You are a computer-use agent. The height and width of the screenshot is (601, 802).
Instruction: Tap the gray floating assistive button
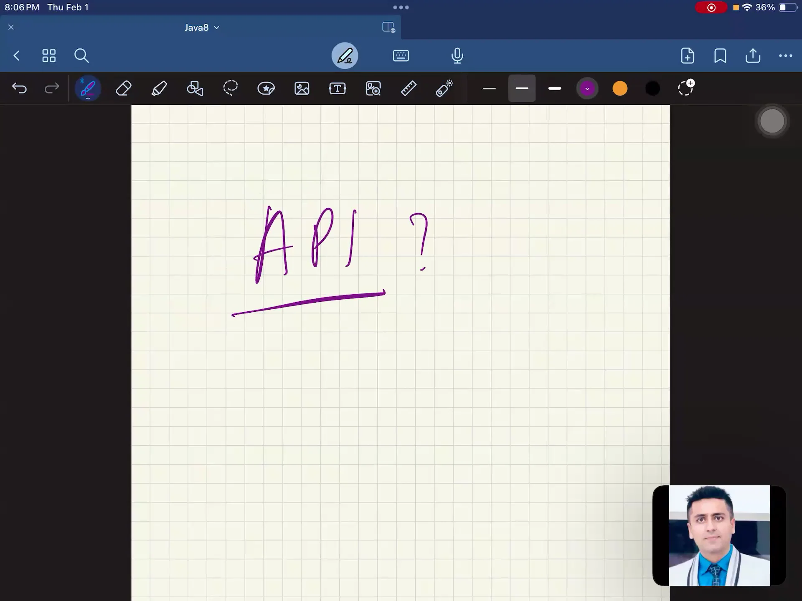[772, 121]
